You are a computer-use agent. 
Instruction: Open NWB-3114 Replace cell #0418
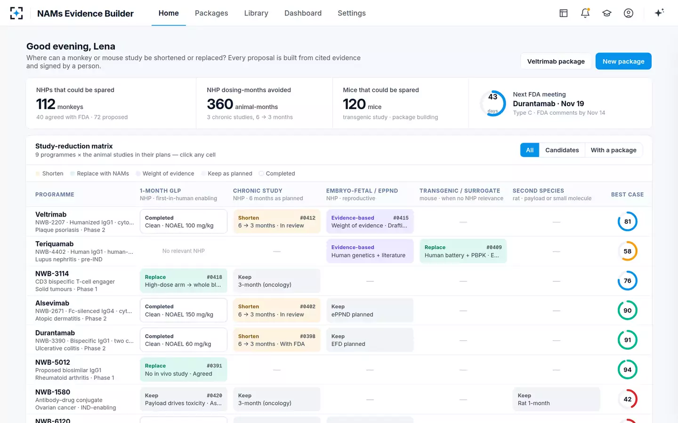point(184,281)
